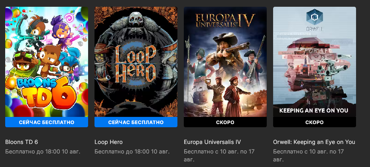Image resolution: width=370 pixels, height=167 pixels.
Task: Open the Loop Hero title link
Action: click(x=108, y=142)
